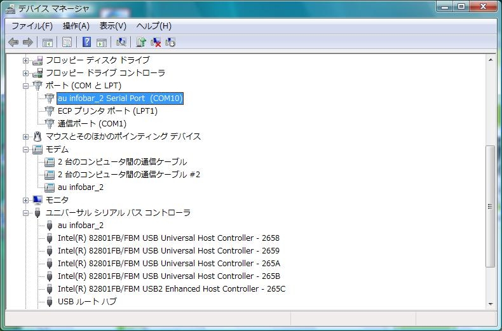Select au infobar_2 Serial Port (COM10)
502x331 pixels.
[x=120, y=98]
